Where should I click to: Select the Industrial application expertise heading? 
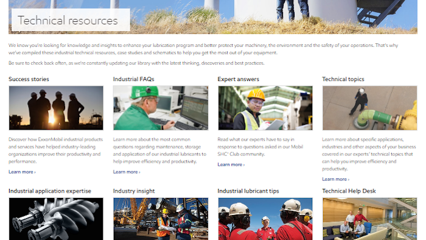50,191
